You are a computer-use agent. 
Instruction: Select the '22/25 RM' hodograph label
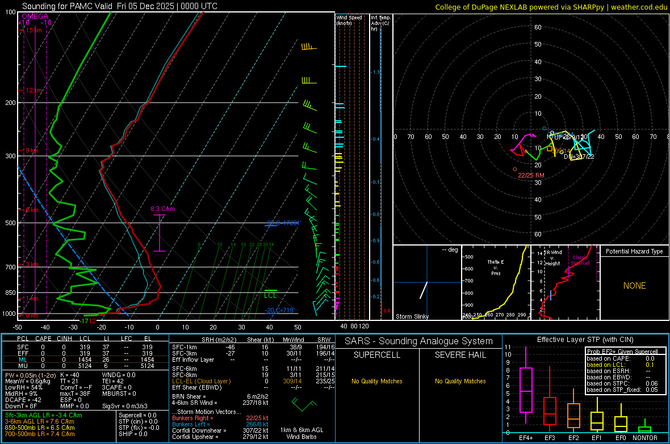[531, 175]
